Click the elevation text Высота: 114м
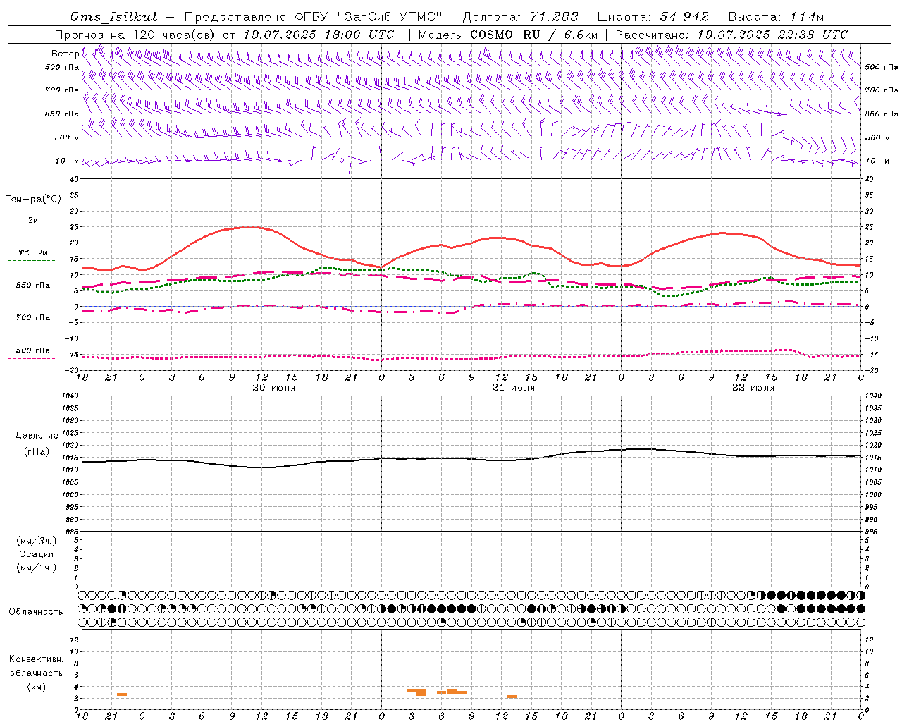902x722 pixels. [776, 17]
